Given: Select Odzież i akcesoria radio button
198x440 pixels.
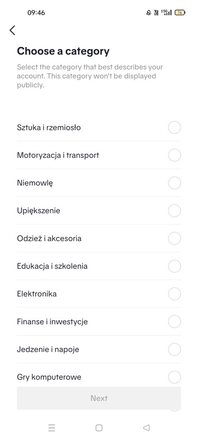Looking at the screenshot, I should (x=174, y=239).
